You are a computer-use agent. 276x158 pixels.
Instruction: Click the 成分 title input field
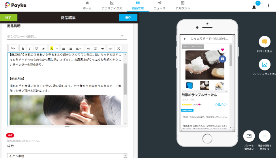coord(66,146)
